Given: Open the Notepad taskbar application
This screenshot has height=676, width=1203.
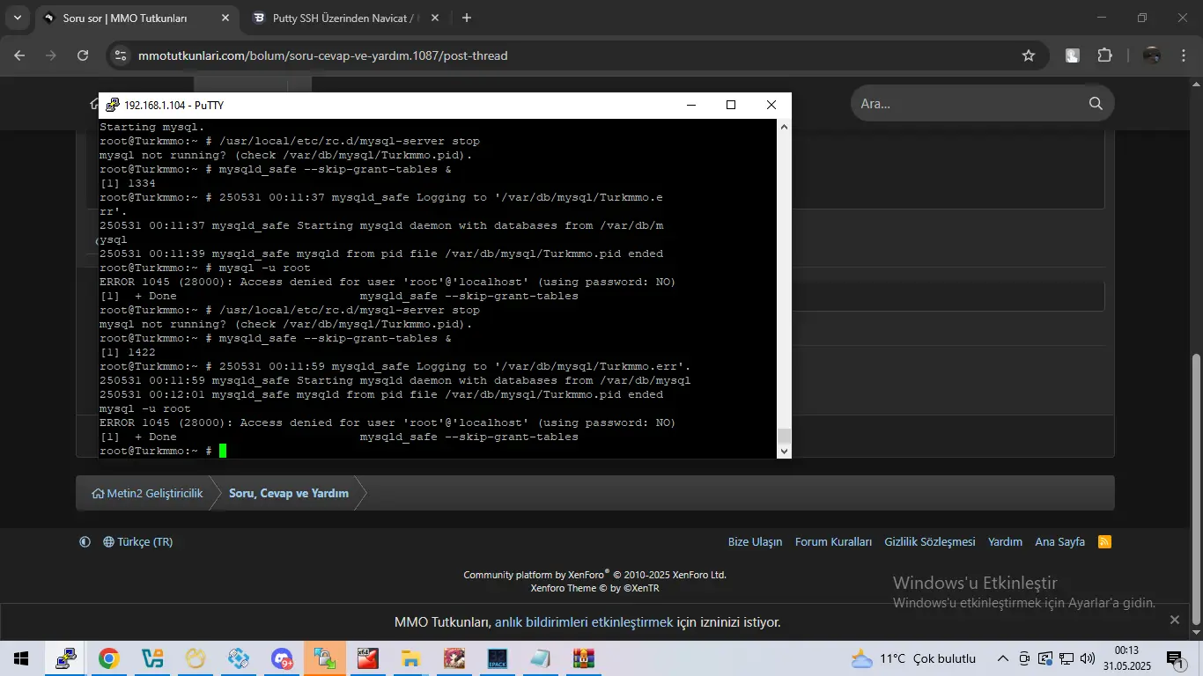Looking at the screenshot, I should (x=540, y=658).
